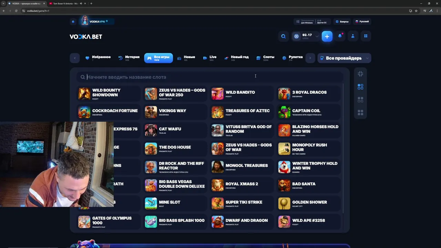Viewport: 441px width, 248px height.
Task: Expand the Все провайдеры dropdown
Action: point(344,58)
